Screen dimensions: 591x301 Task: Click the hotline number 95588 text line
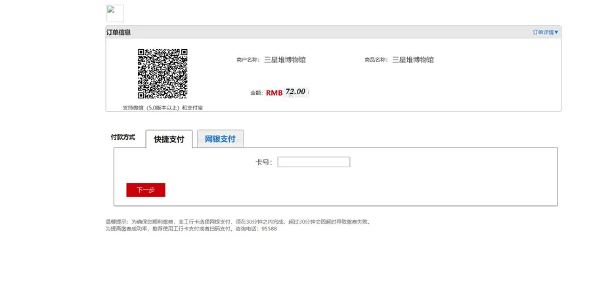pos(191,229)
